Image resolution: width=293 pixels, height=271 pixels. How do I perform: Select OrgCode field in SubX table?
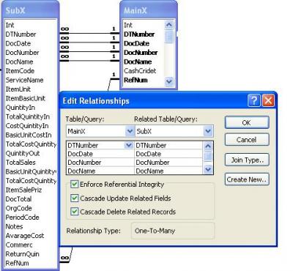click(x=18, y=208)
